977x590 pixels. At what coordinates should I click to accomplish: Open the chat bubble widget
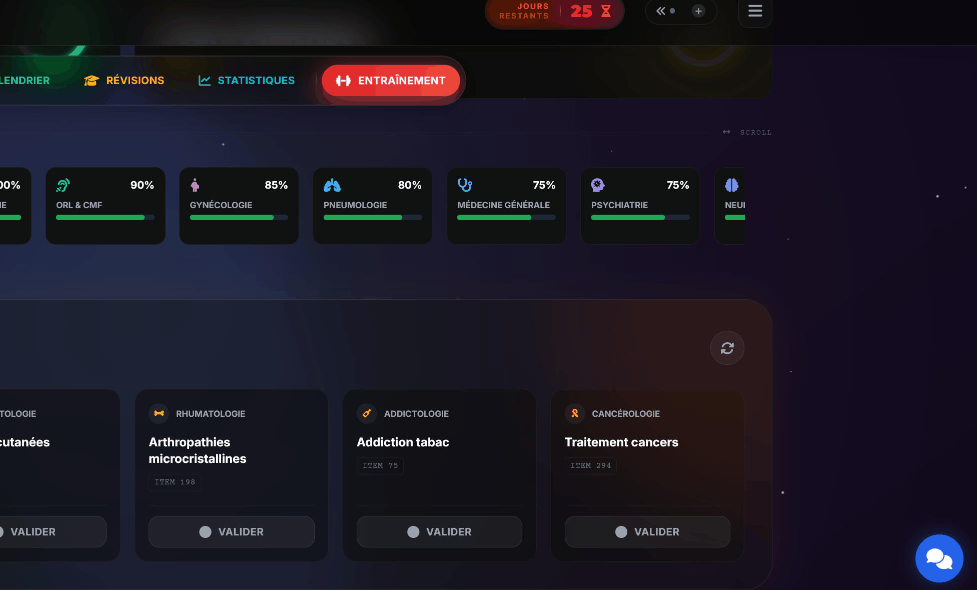point(939,558)
